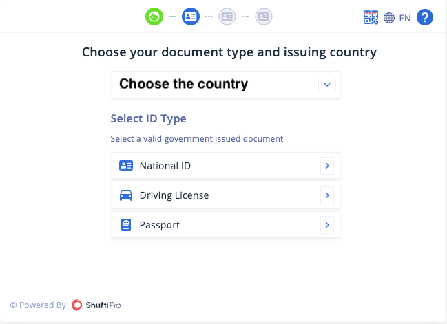Click the active blue ID card step icon
Screen dimensions: 447x324
191,17
